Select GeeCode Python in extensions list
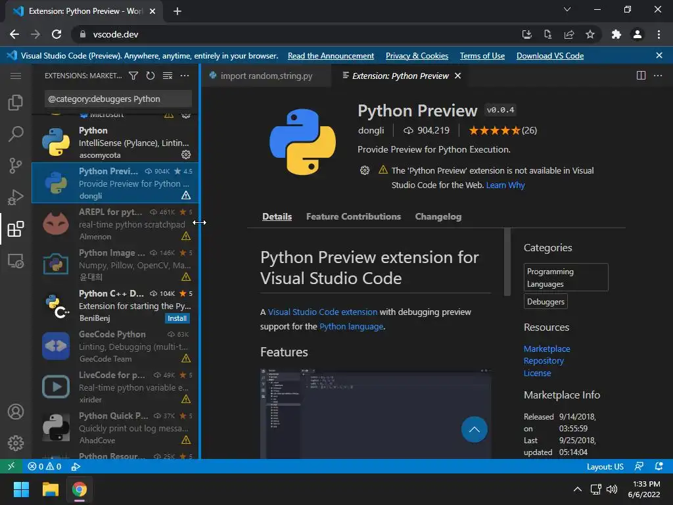673x505 pixels. (x=114, y=346)
